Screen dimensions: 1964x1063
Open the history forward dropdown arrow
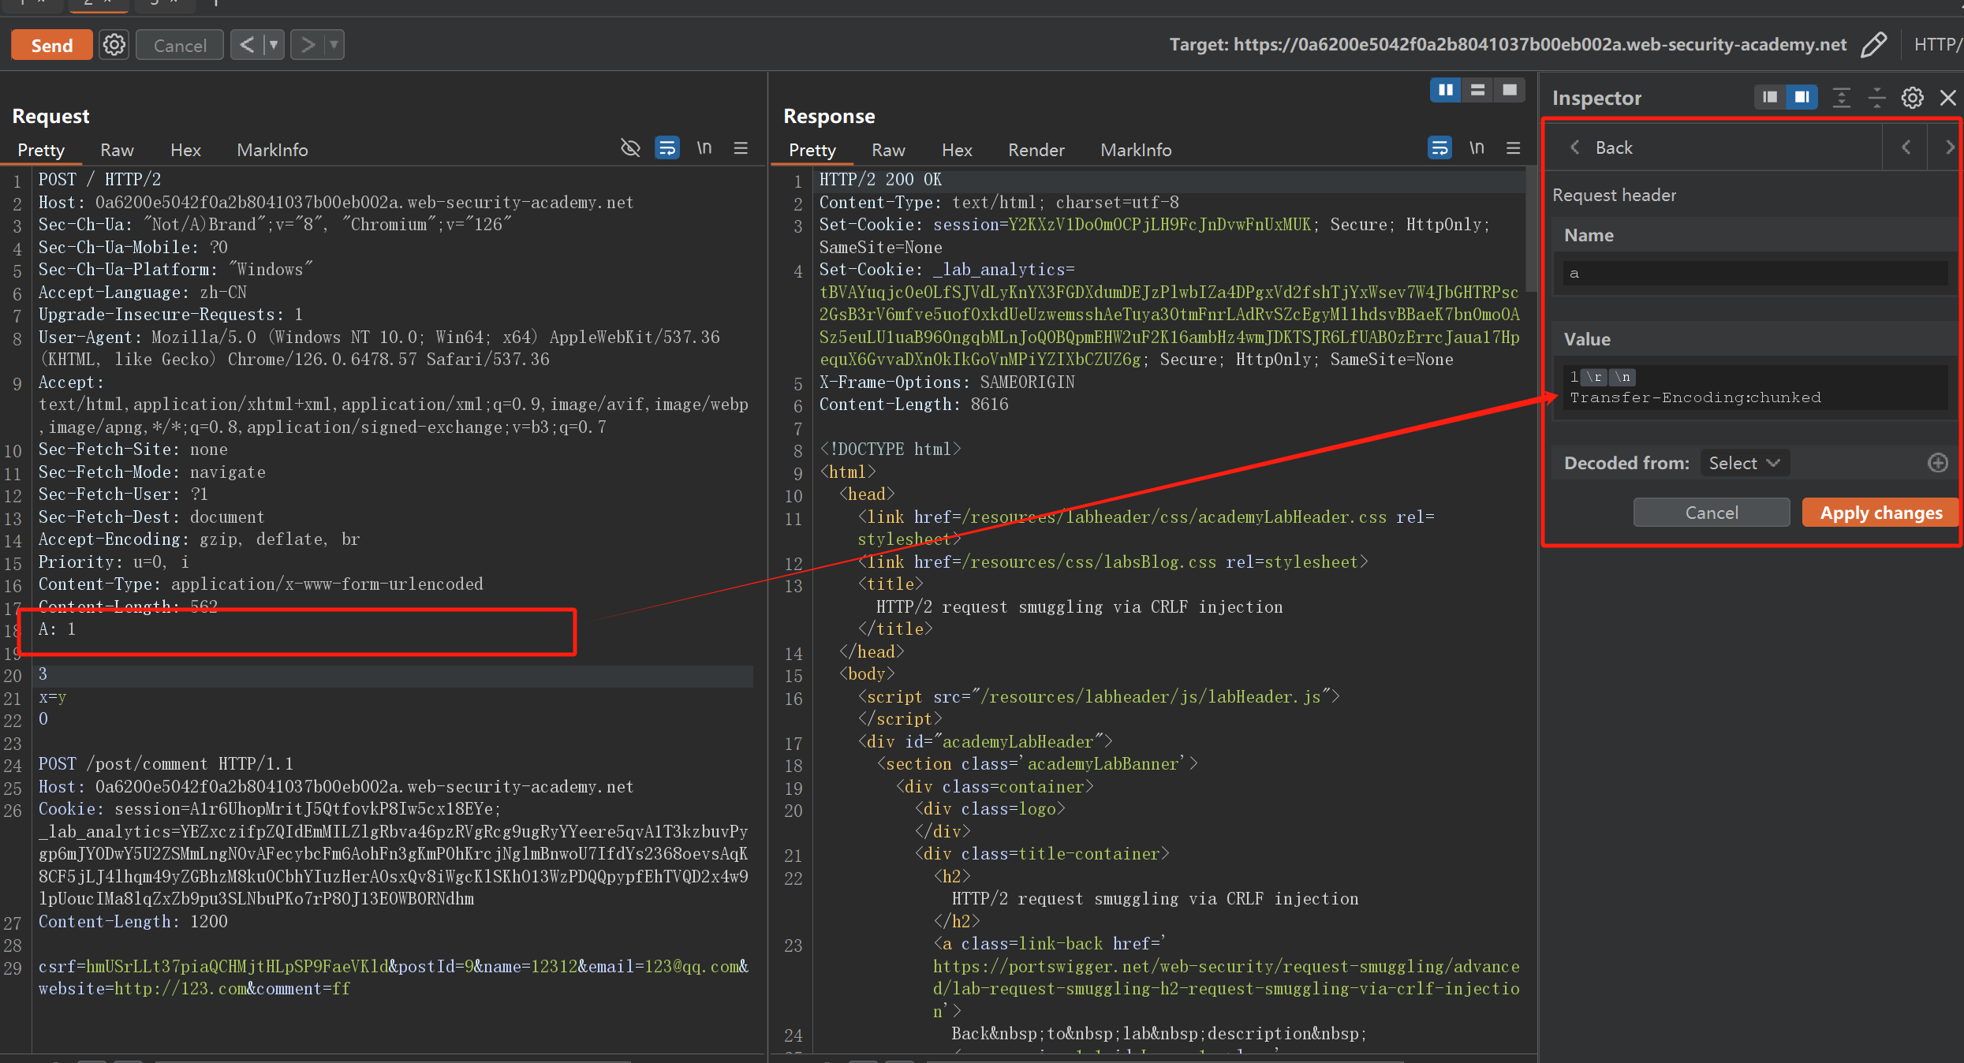334,45
